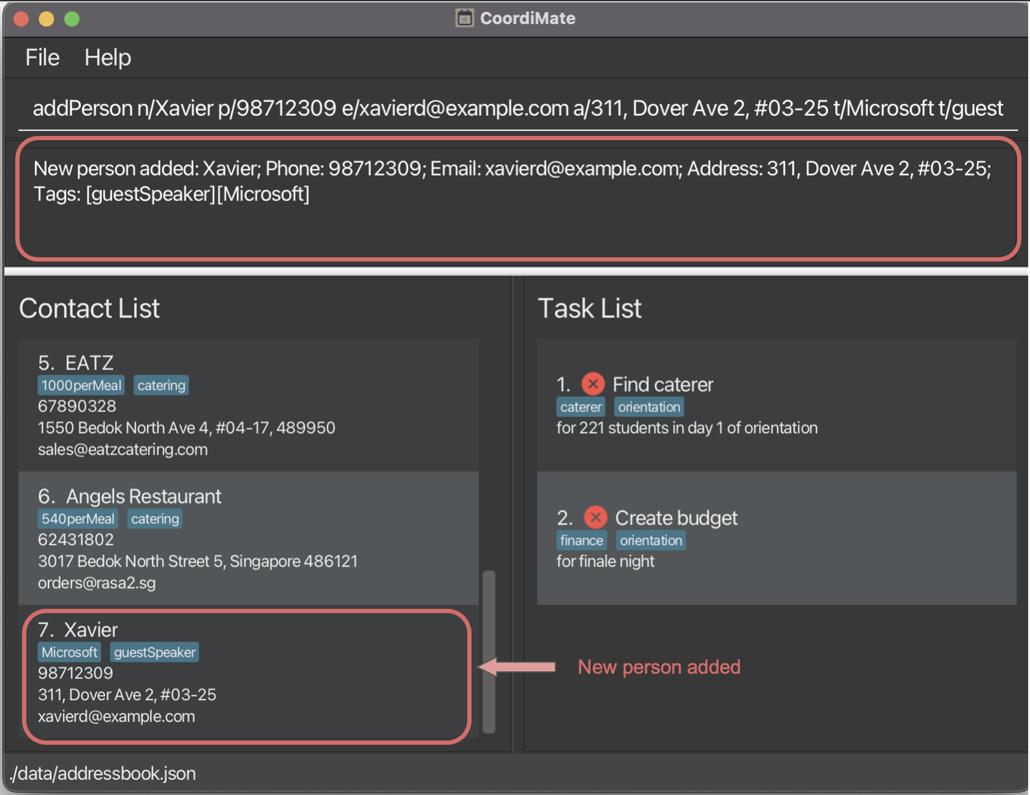Image resolution: width=1030 pixels, height=795 pixels.
Task: Select the Angels Restaurant contact entry
Action: click(x=248, y=538)
